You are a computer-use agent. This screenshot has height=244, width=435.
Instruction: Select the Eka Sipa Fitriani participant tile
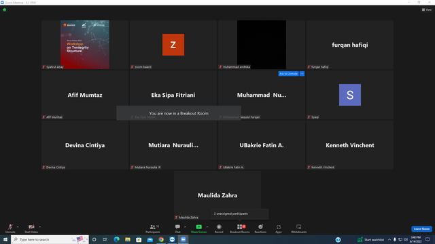pyautogui.click(x=173, y=95)
